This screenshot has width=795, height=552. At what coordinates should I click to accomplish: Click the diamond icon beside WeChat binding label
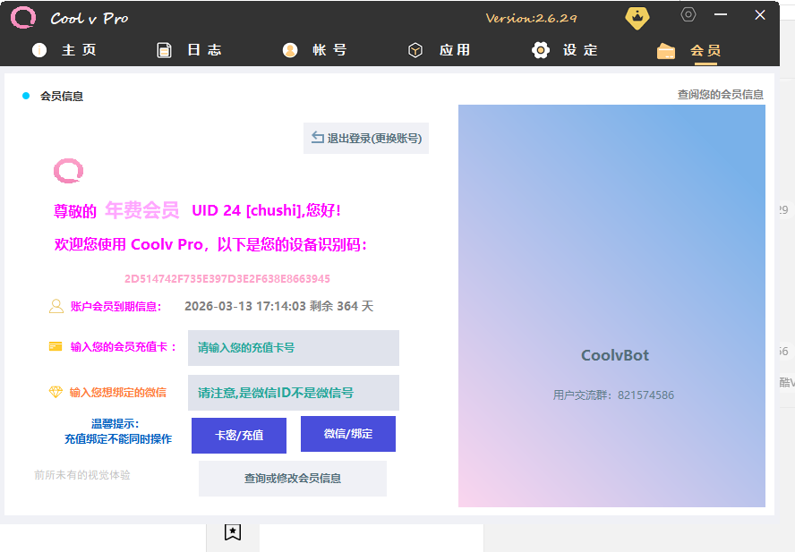coord(56,392)
